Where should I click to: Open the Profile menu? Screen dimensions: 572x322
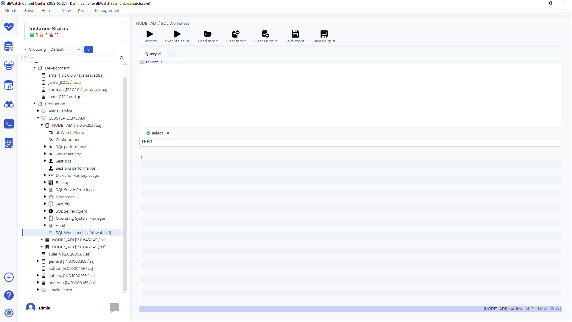[x=84, y=10]
